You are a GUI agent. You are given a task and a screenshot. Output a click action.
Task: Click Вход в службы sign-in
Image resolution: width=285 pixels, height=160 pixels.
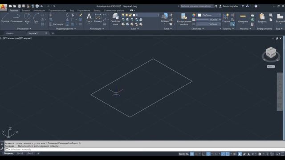pyautogui.click(x=230, y=6)
